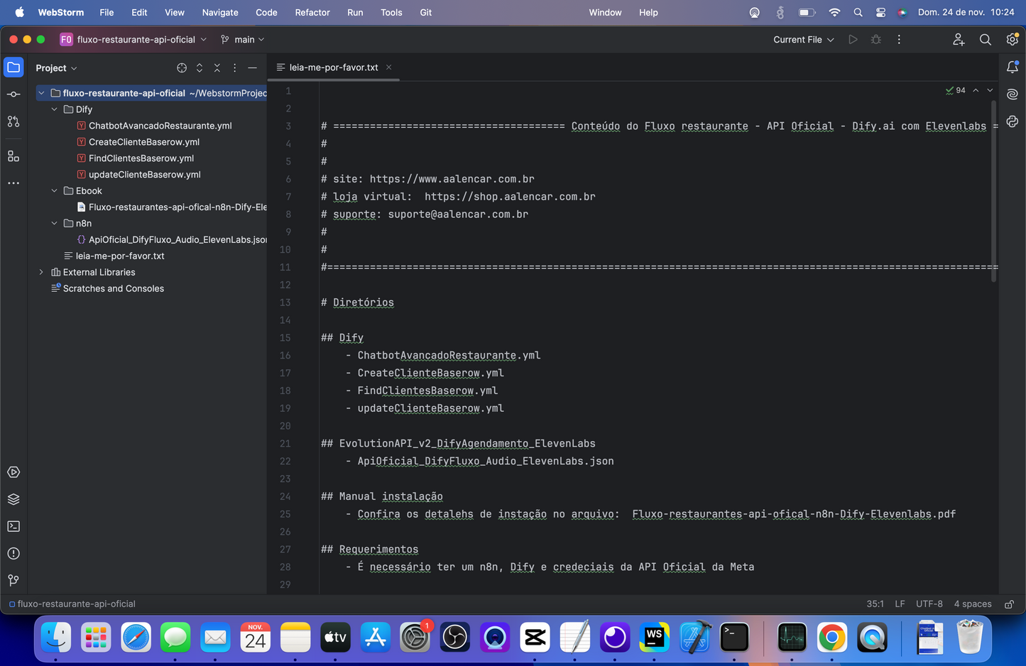This screenshot has width=1026, height=666.
Task: Click the Select Opened File crosshair icon
Action: [x=182, y=67]
